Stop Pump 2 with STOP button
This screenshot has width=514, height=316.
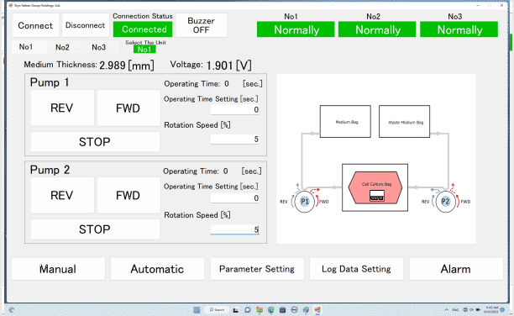coord(95,229)
